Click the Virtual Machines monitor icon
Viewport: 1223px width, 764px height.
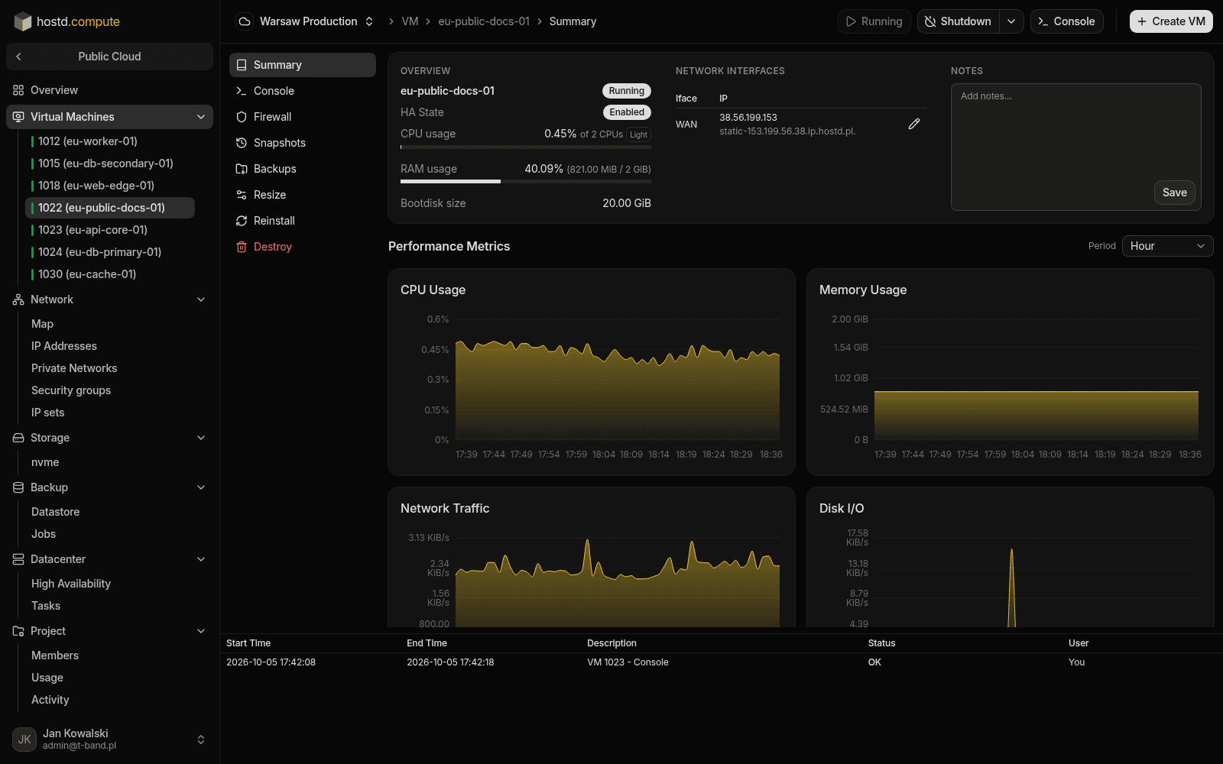(18, 117)
